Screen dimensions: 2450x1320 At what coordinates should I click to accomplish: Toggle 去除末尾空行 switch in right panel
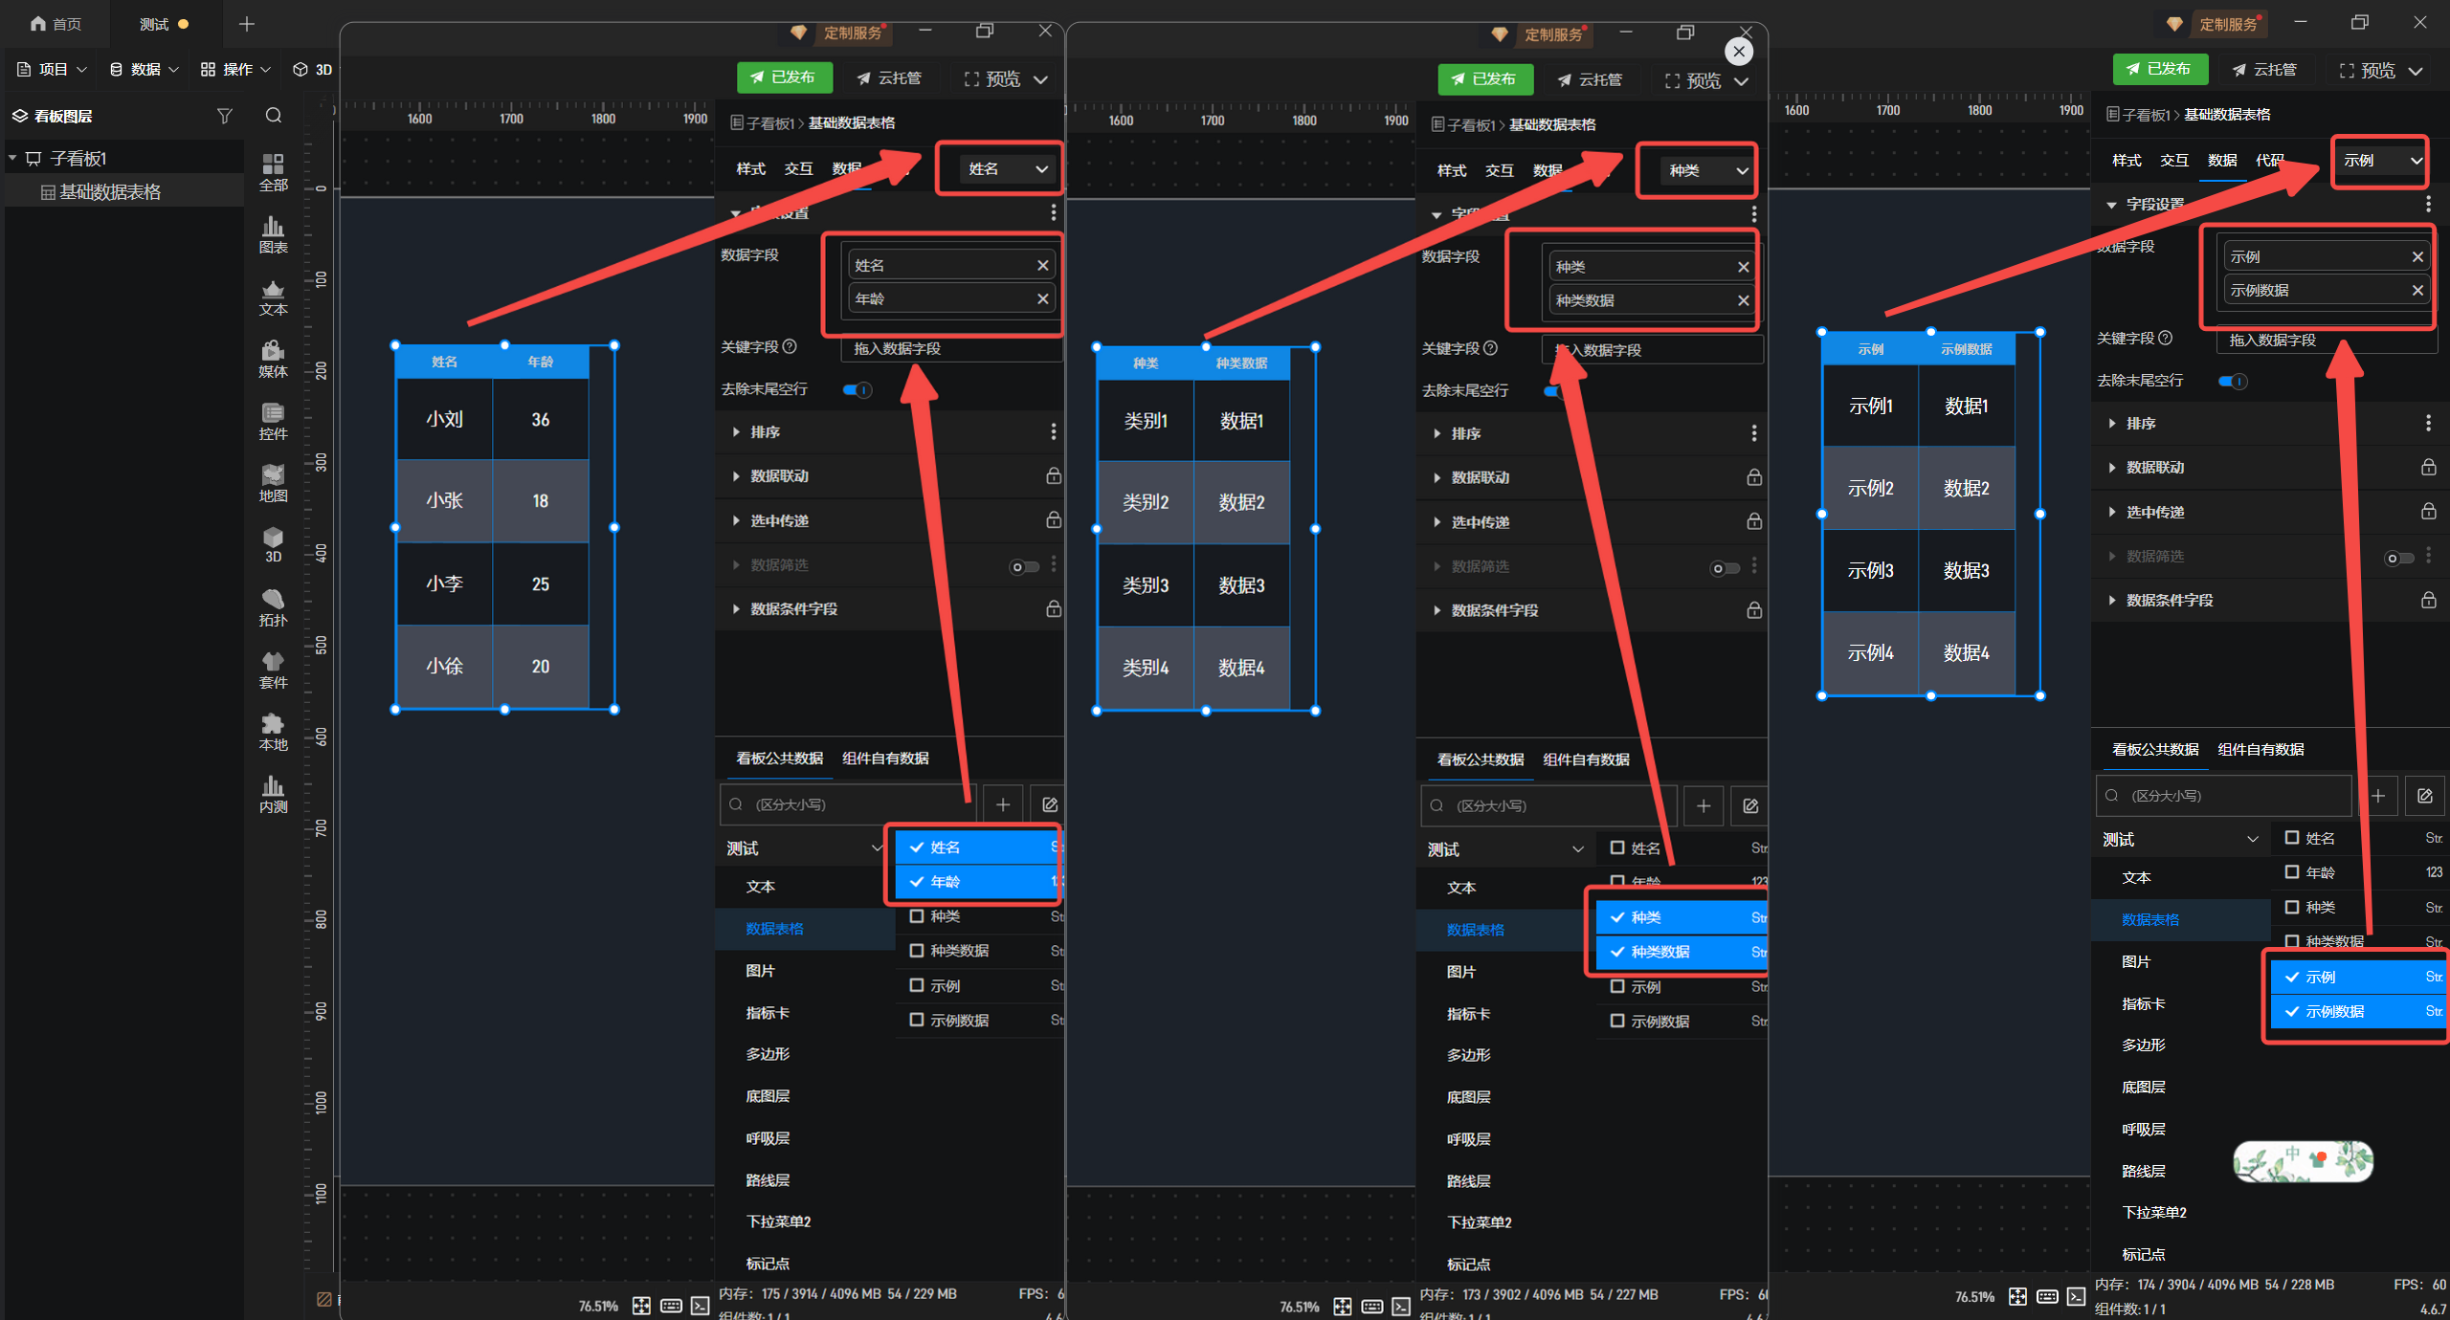click(x=2233, y=381)
